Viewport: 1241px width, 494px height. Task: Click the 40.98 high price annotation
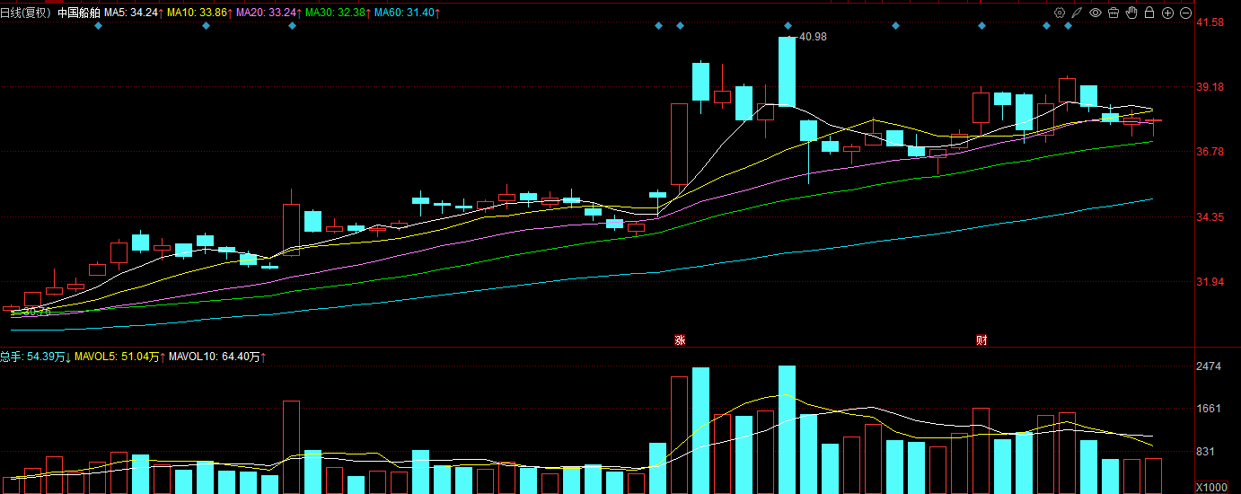click(x=813, y=37)
